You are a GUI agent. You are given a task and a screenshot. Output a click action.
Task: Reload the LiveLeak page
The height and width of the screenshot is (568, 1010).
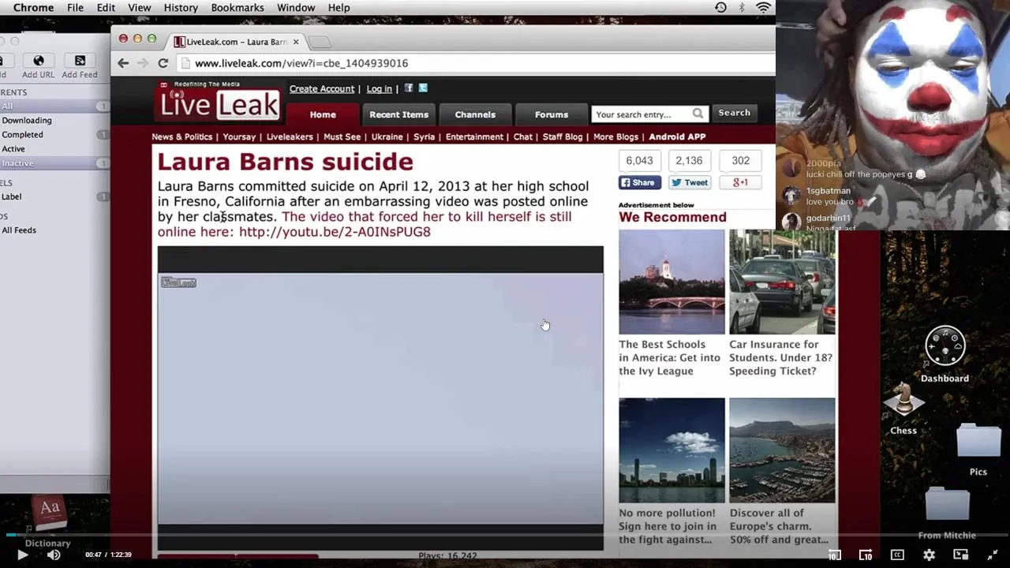click(163, 63)
